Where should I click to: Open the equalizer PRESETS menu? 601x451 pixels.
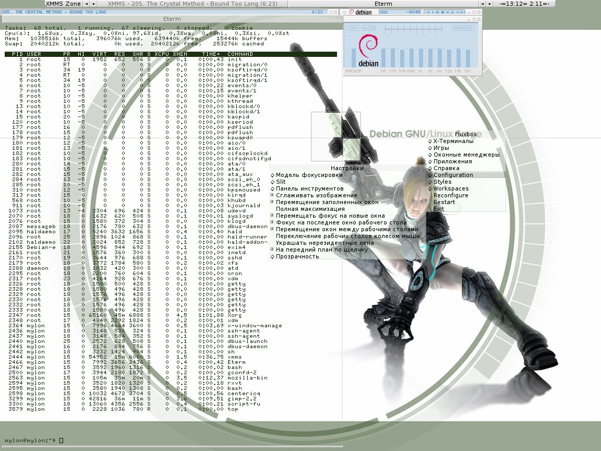(x=463, y=28)
